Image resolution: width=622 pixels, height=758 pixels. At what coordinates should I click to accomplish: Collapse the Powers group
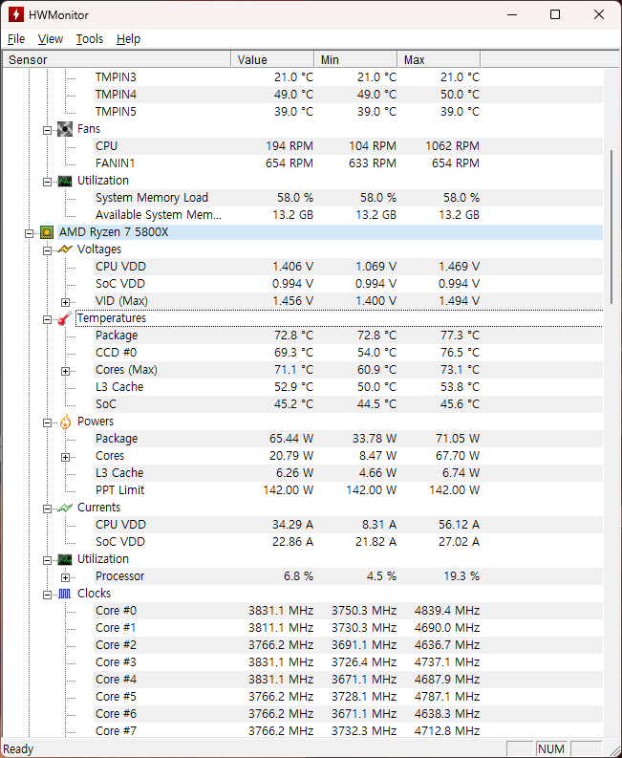pos(47,423)
